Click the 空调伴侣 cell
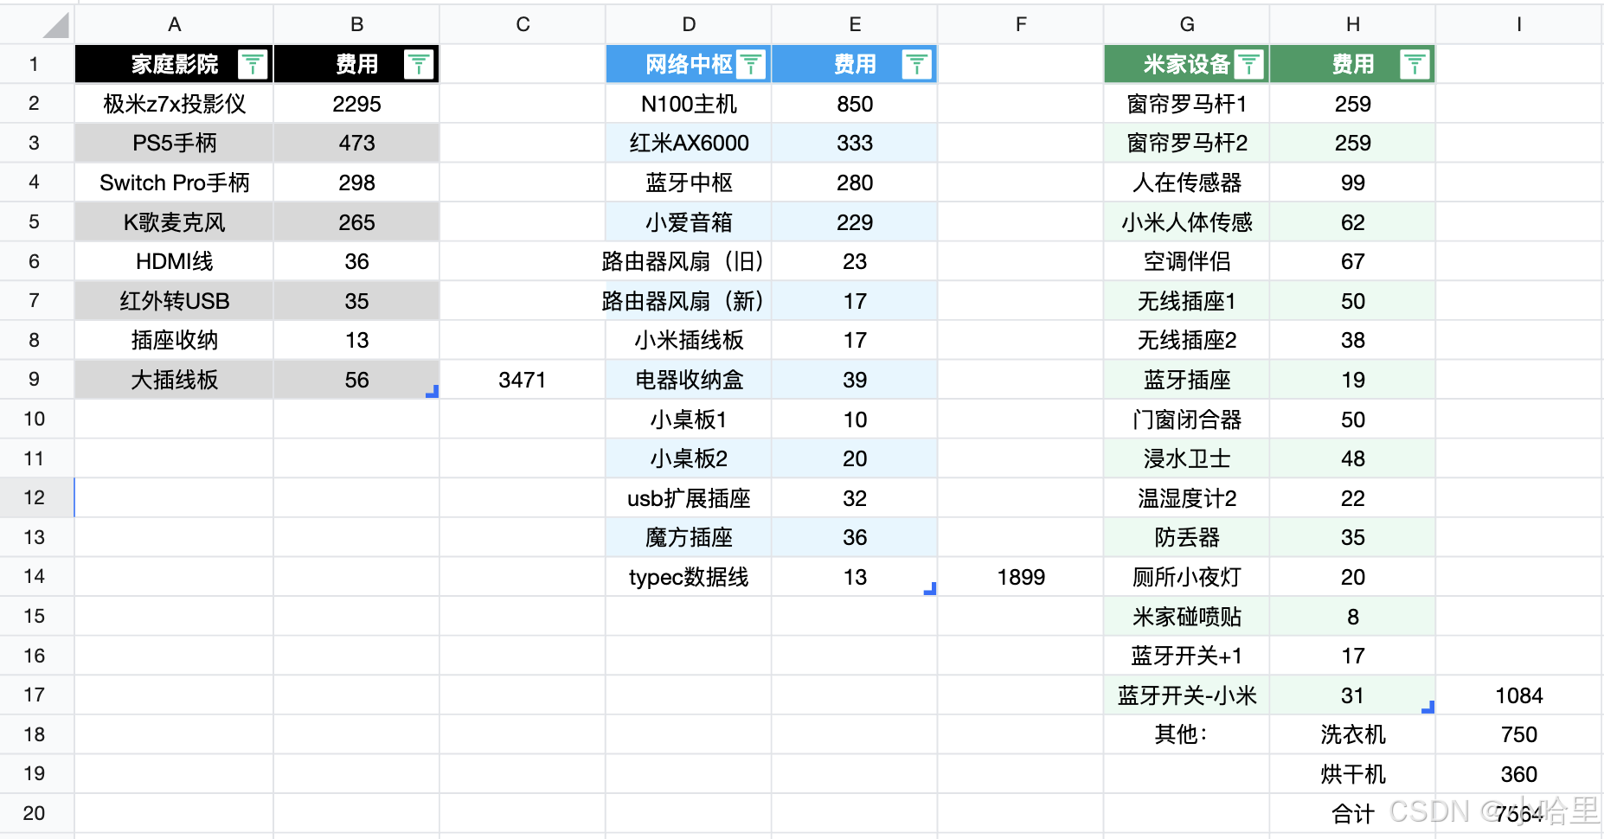Viewport: 1604px width, 839px height. click(x=1187, y=261)
